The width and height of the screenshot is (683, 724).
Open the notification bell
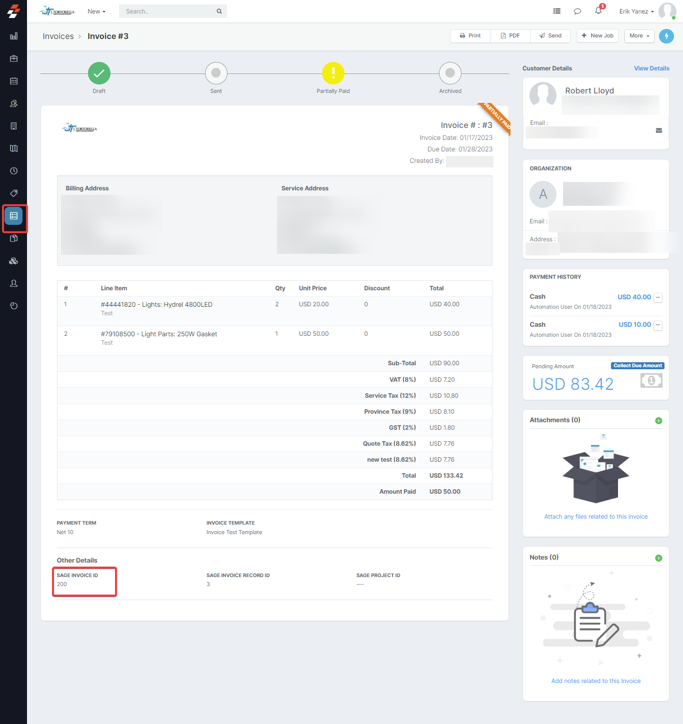598,10
